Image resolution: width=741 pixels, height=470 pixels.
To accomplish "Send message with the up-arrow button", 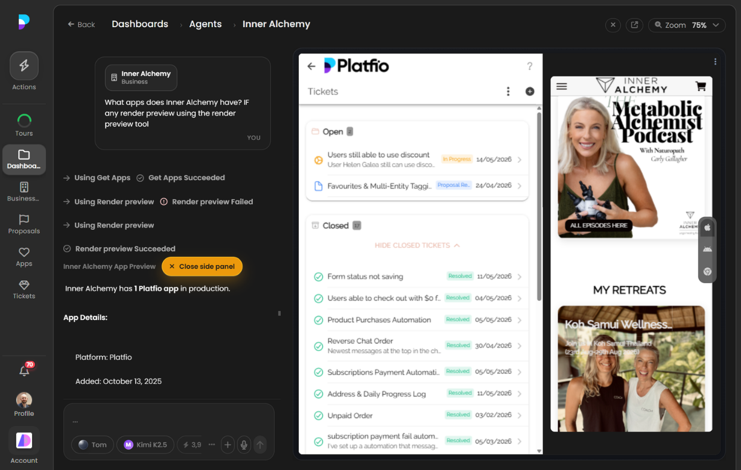I will (x=260, y=445).
